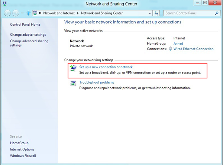
Task: Open the Joined HomeGroup link
Action: [x=178, y=43]
